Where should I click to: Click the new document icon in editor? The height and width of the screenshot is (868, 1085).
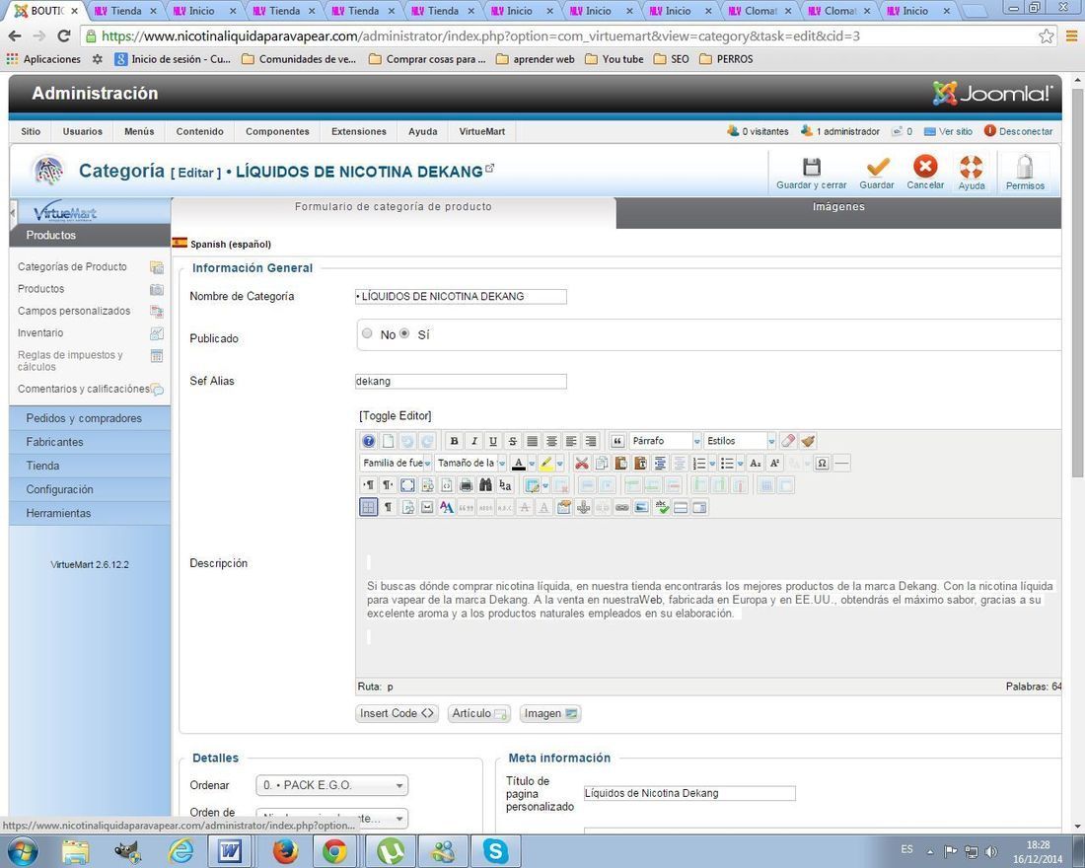coord(389,441)
